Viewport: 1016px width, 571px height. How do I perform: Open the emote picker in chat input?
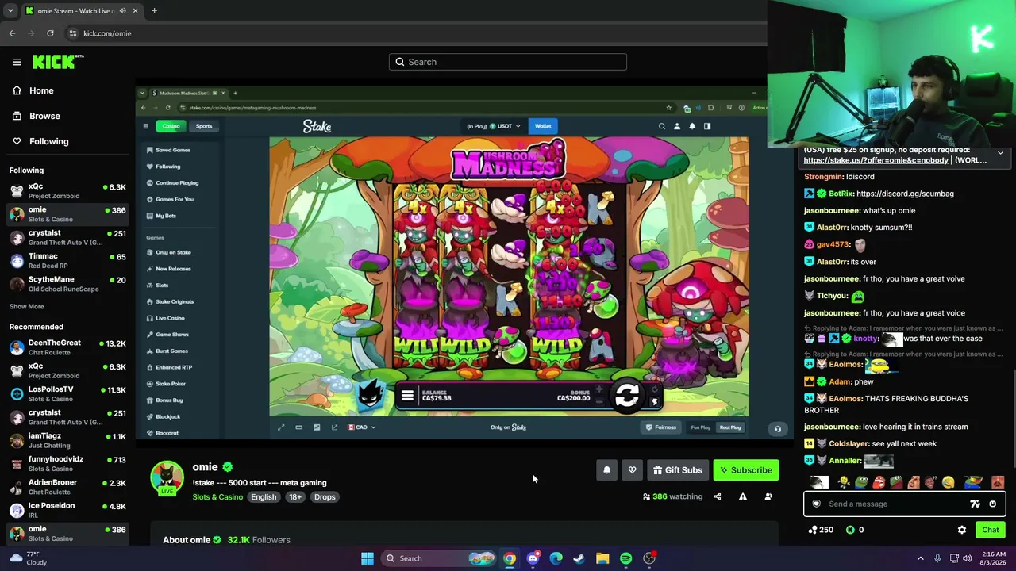tap(992, 504)
